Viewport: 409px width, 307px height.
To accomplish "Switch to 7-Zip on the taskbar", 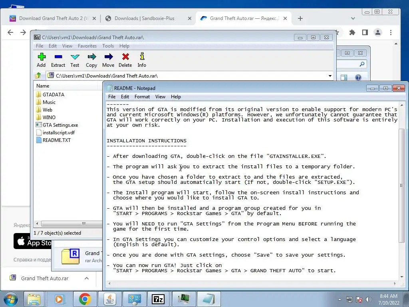I will [x=158, y=299].
